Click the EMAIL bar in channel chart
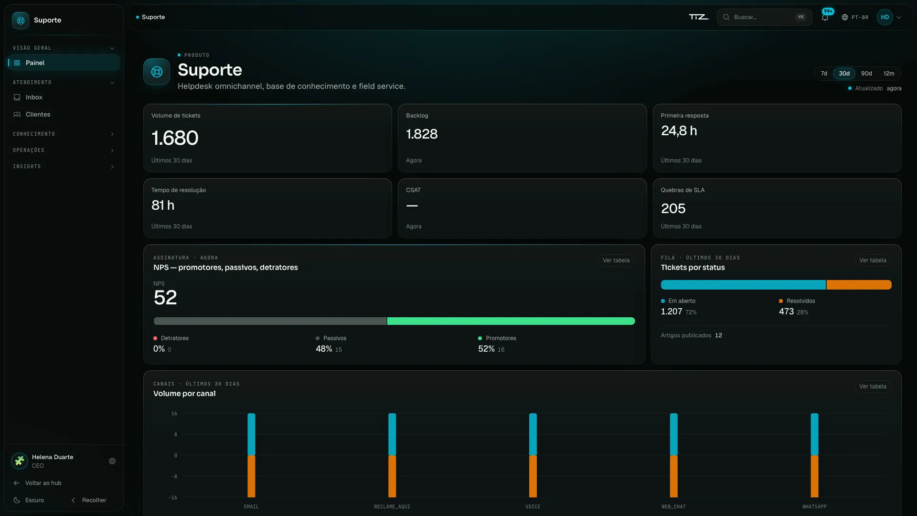Image resolution: width=917 pixels, height=516 pixels. pos(251,455)
